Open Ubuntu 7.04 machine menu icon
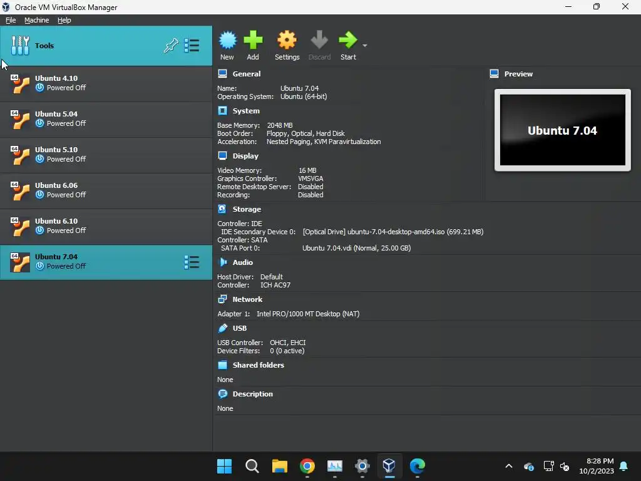This screenshot has width=641, height=481. click(x=192, y=262)
